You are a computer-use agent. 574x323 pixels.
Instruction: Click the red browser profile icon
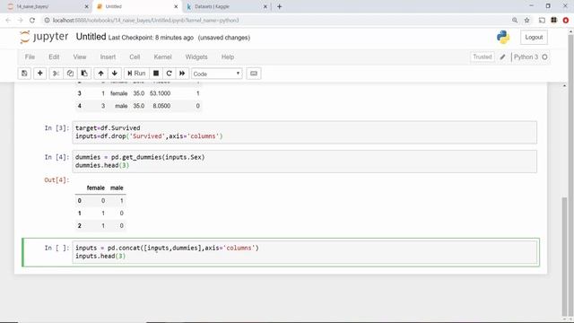pos(566,21)
